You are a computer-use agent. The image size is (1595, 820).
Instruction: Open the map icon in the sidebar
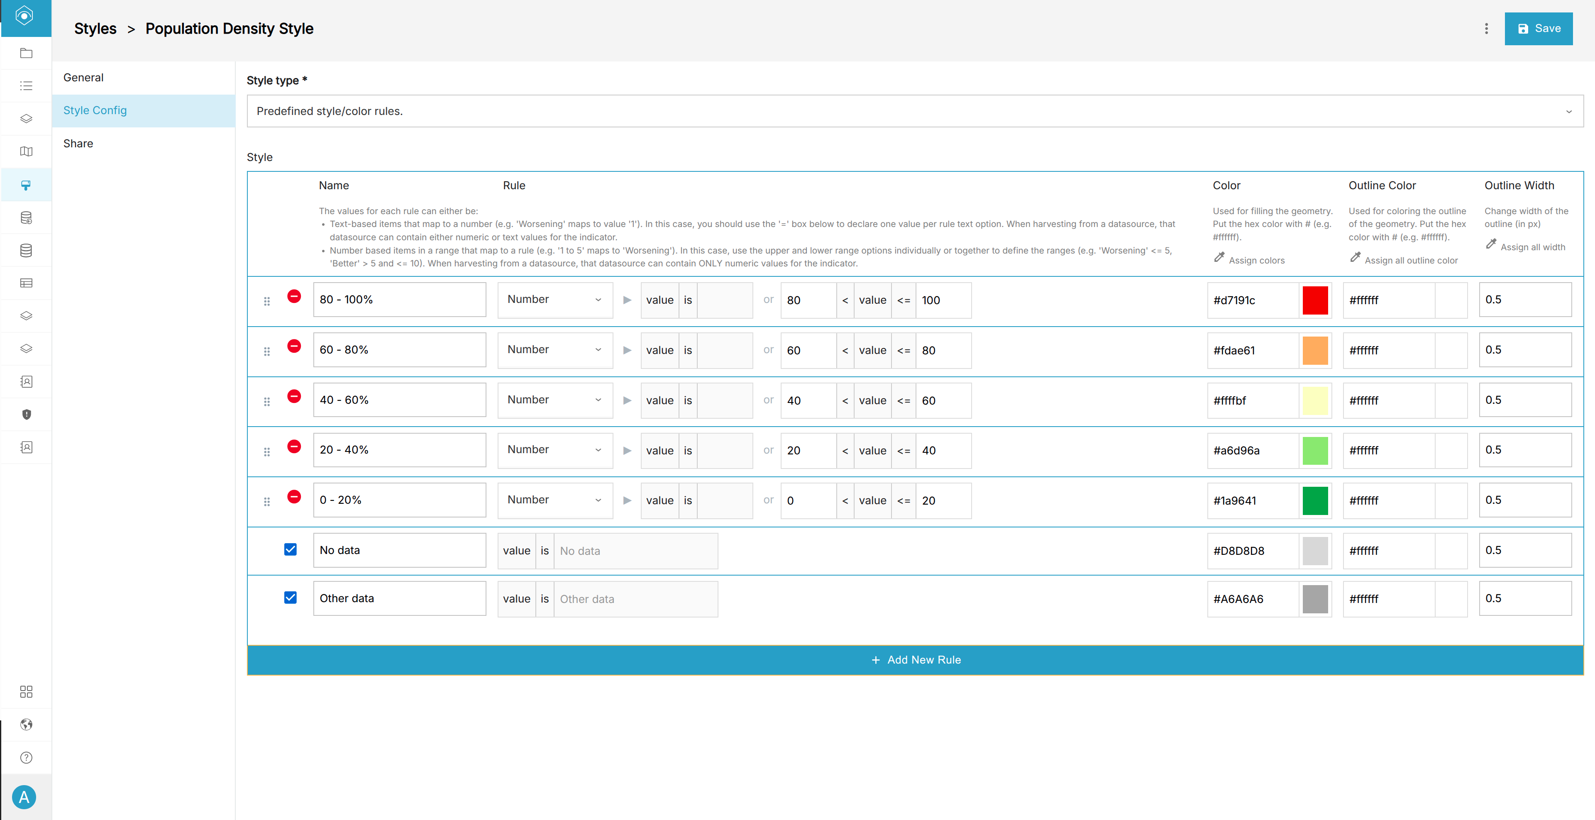pyautogui.click(x=26, y=151)
